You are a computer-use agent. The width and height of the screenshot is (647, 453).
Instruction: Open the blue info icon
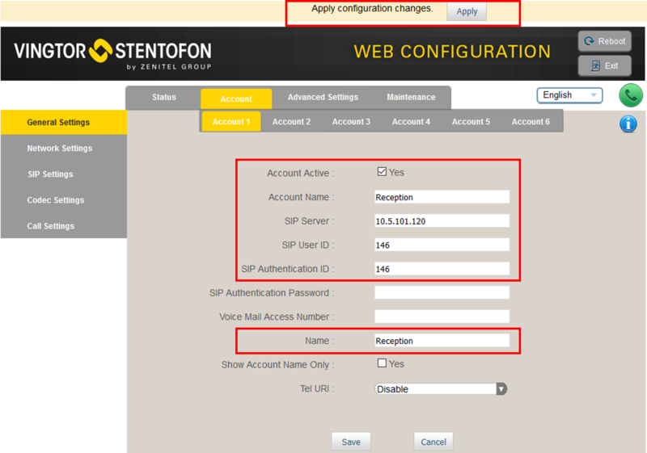[x=628, y=124]
